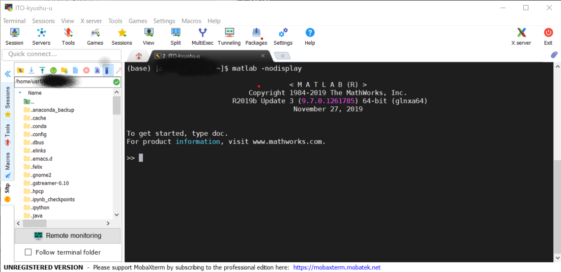Screen dimensions: 561x272
Task: Open the Terminal menu
Action: coord(14,21)
